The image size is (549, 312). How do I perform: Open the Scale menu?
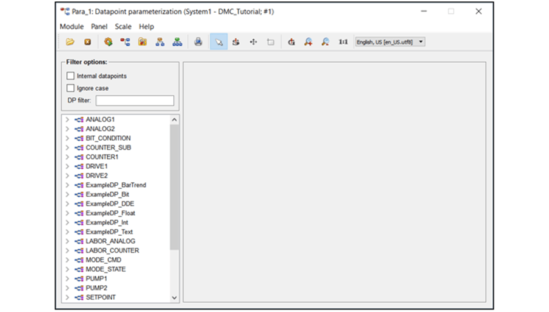[x=123, y=27]
